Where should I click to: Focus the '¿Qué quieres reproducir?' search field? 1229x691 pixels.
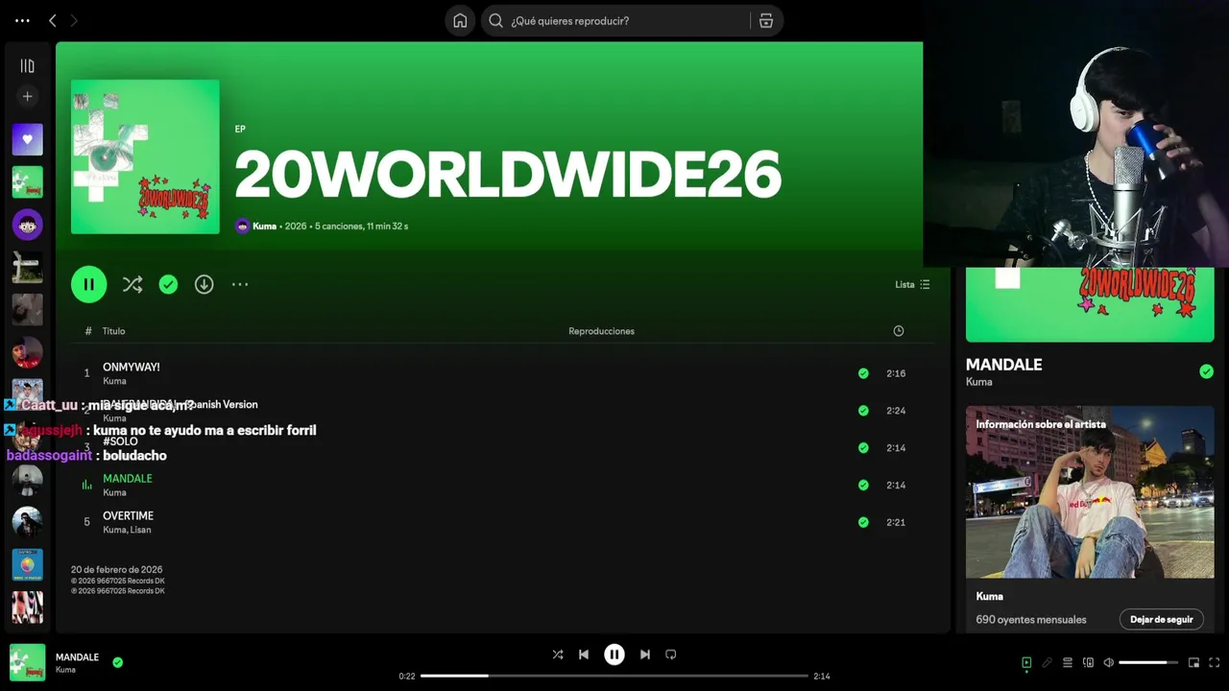pos(615,20)
